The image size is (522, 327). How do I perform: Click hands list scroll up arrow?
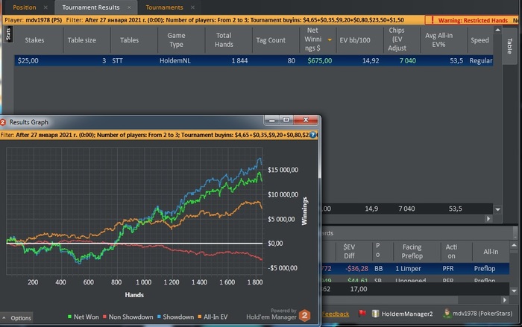click(514, 246)
